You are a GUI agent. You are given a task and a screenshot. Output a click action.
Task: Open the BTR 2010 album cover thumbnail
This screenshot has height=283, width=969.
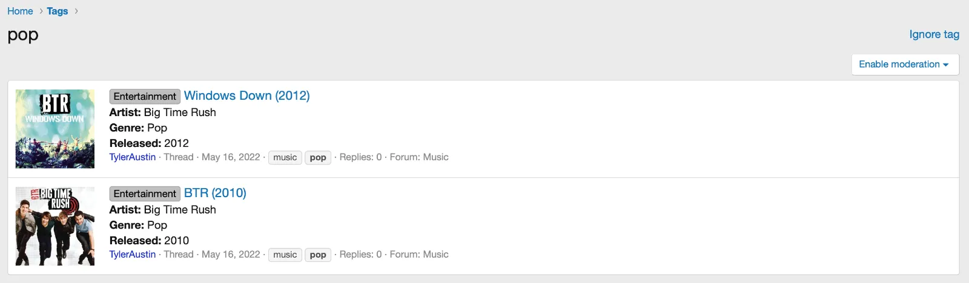[x=55, y=226]
